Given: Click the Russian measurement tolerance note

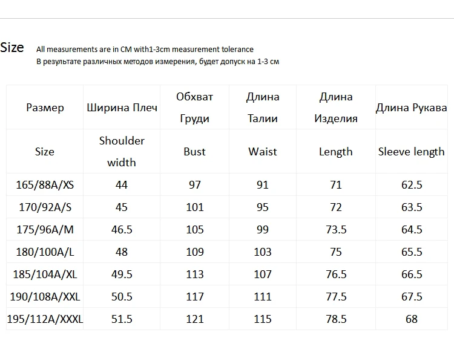Looking at the screenshot, I should (158, 62).
